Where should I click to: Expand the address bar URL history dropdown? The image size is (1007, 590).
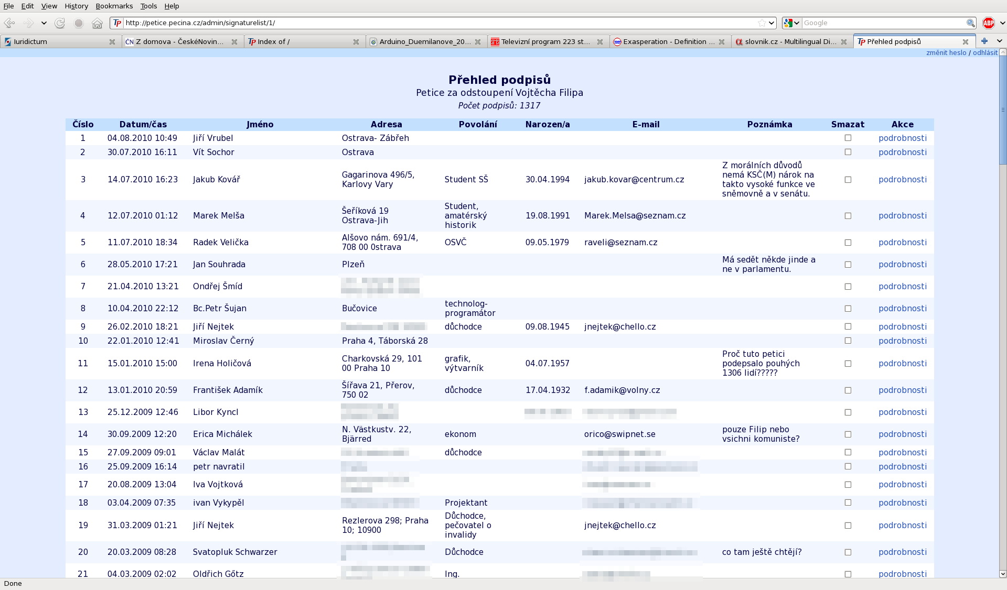tap(772, 23)
